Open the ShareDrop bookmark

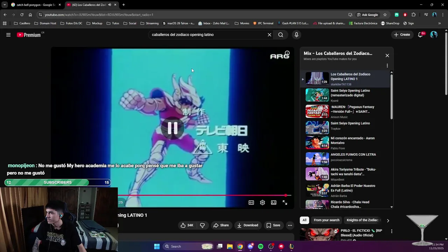tap(390, 23)
